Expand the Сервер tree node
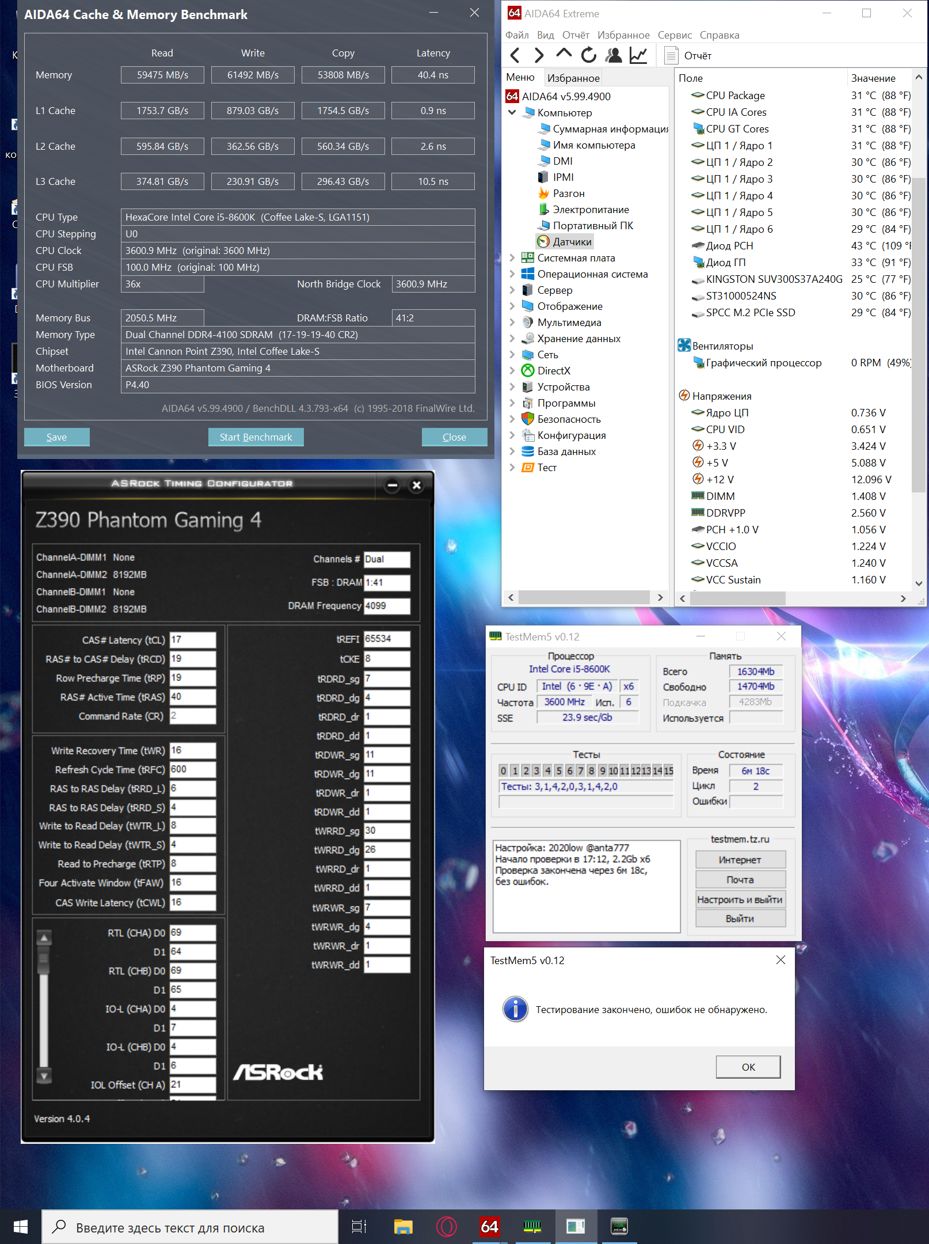929x1244 pixels. [512, 290]
